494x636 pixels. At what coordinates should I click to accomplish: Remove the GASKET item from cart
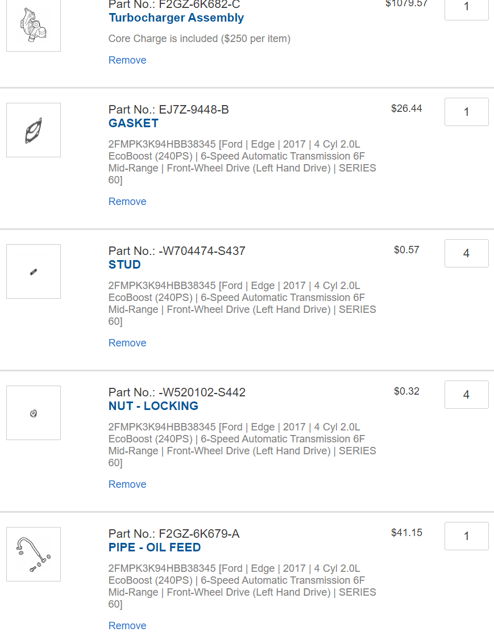coord(127,202)
